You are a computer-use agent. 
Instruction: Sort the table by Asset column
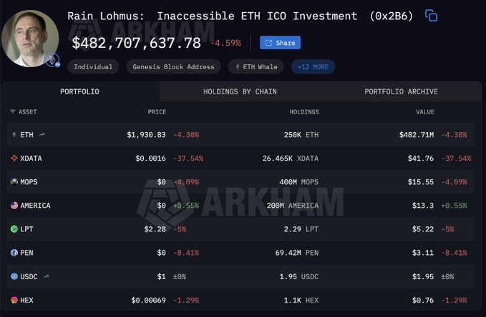[x=24, y=112]
